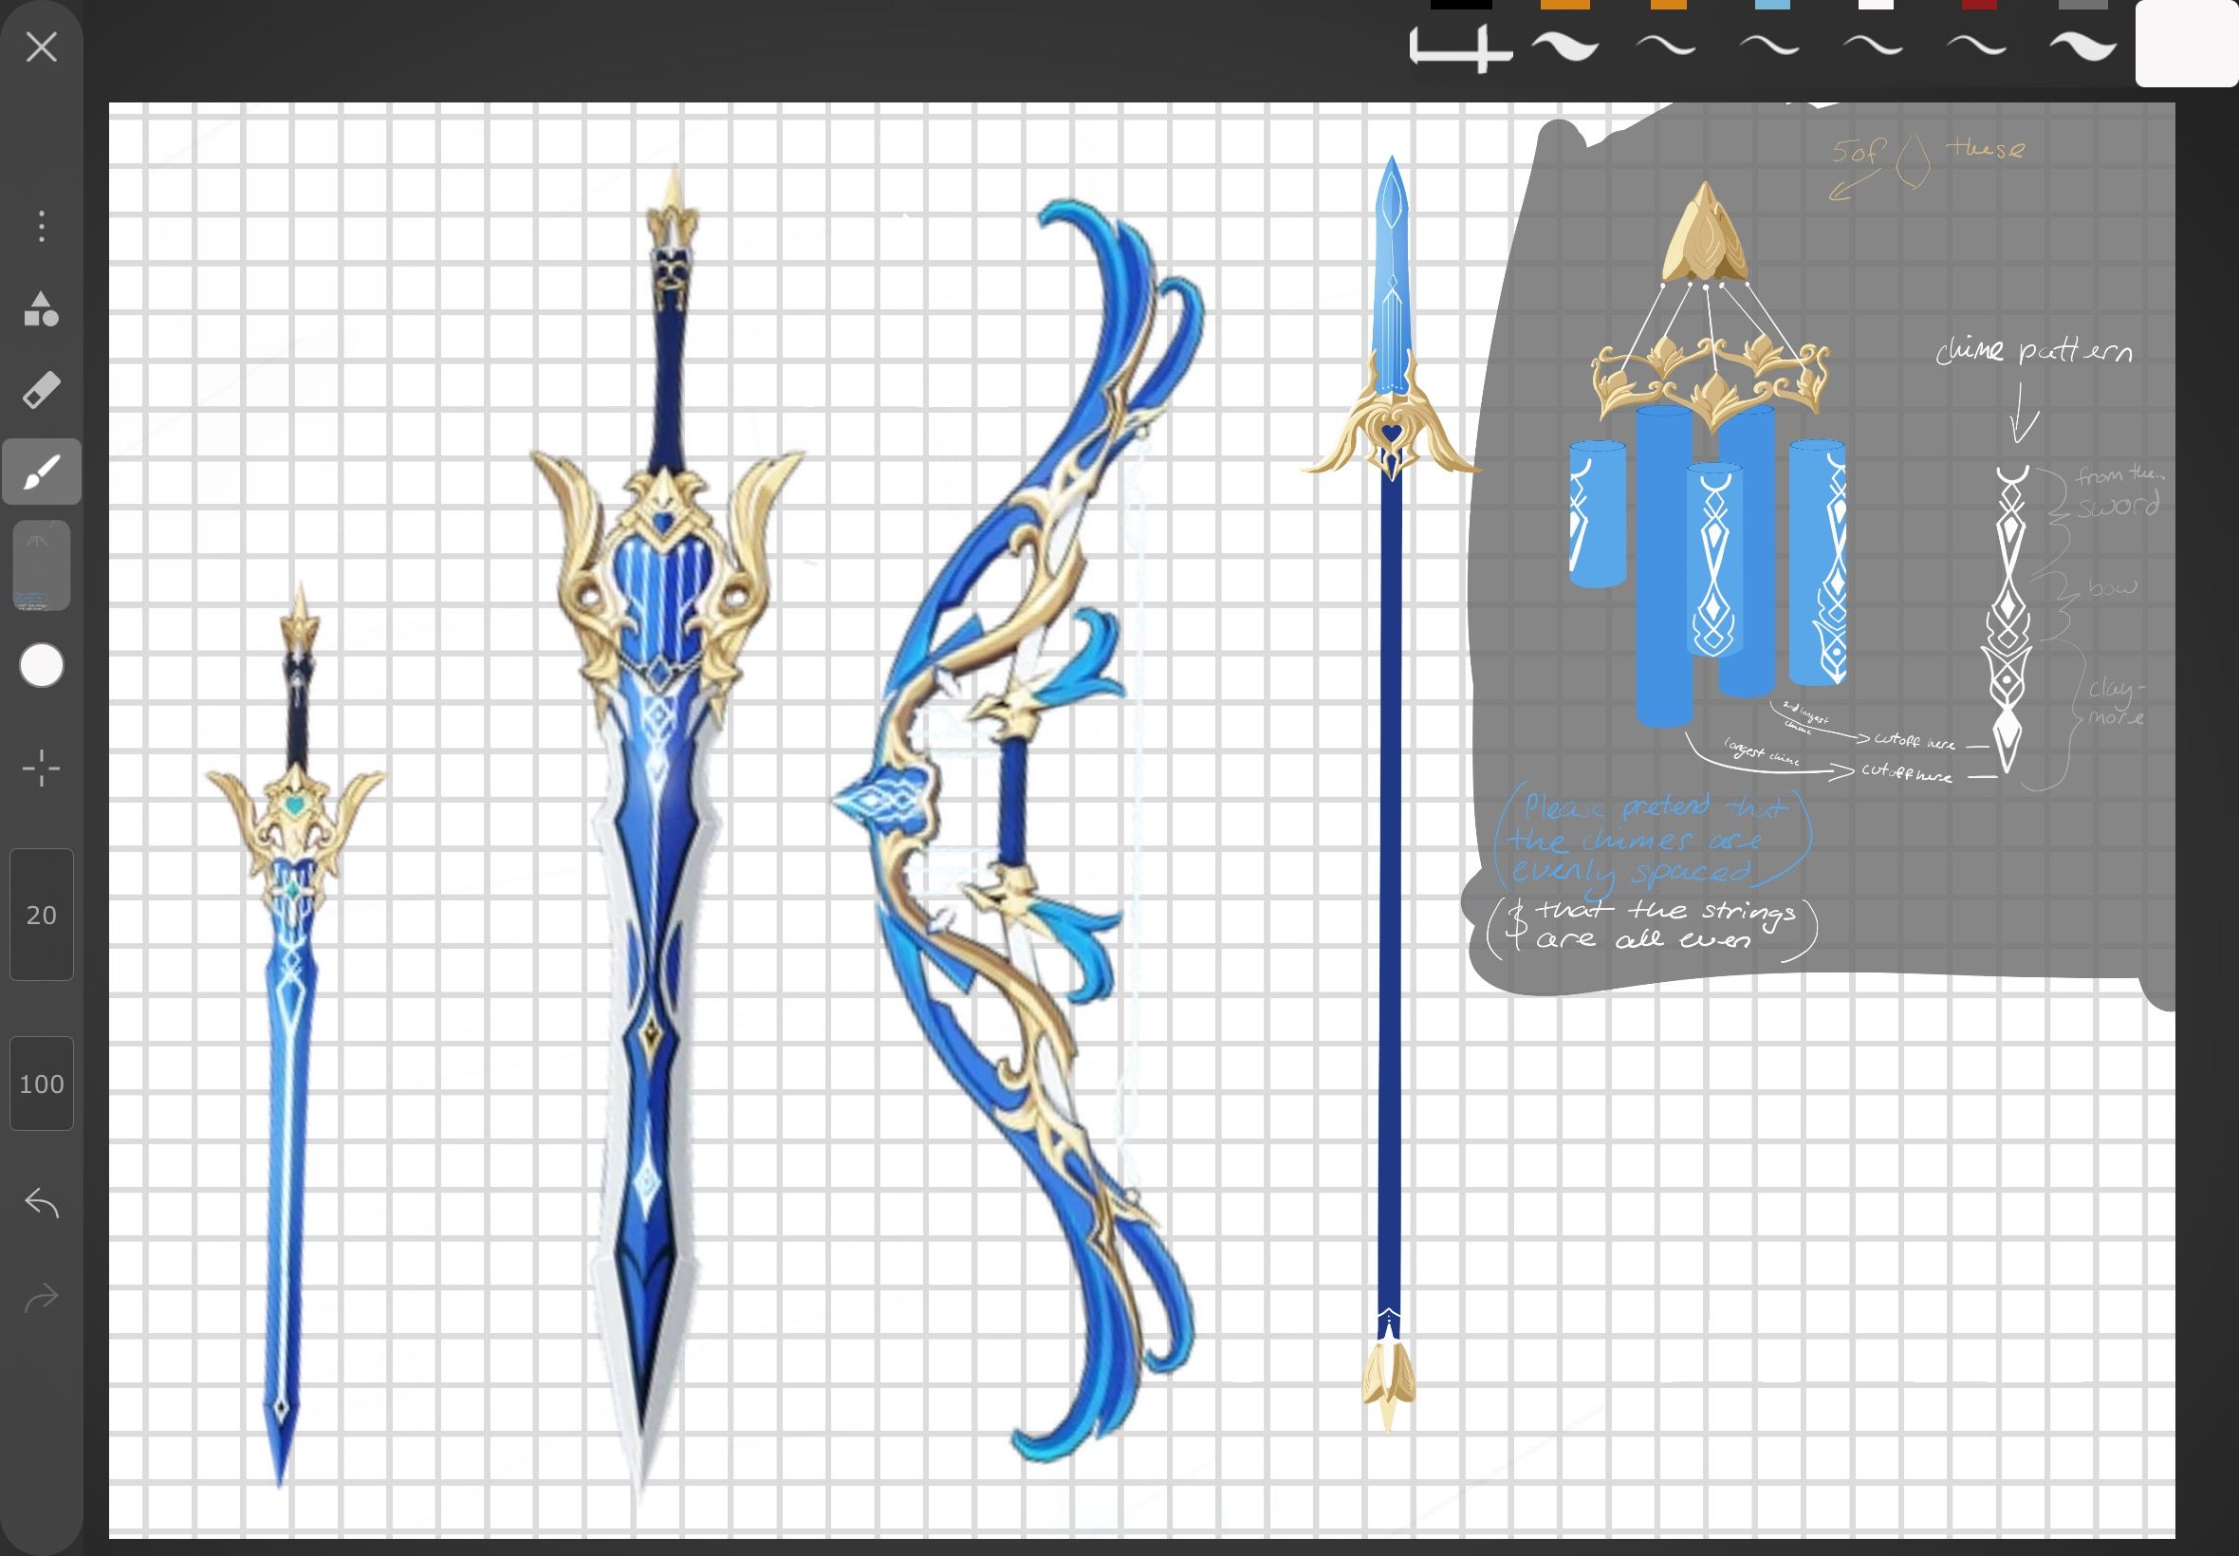This screenshot has width=2239, height=1556.
Task: Choose the thin orange brush preset
Action: pos(1667,44)
